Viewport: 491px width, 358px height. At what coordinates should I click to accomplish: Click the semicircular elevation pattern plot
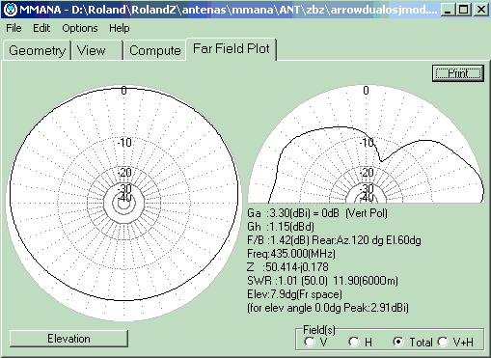click(366, 144)
